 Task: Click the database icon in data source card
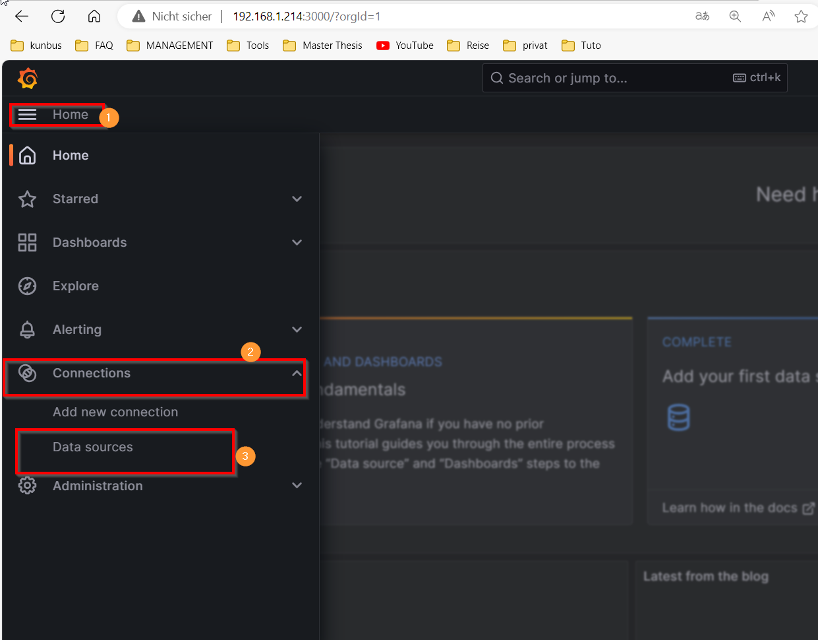point(679,417)
